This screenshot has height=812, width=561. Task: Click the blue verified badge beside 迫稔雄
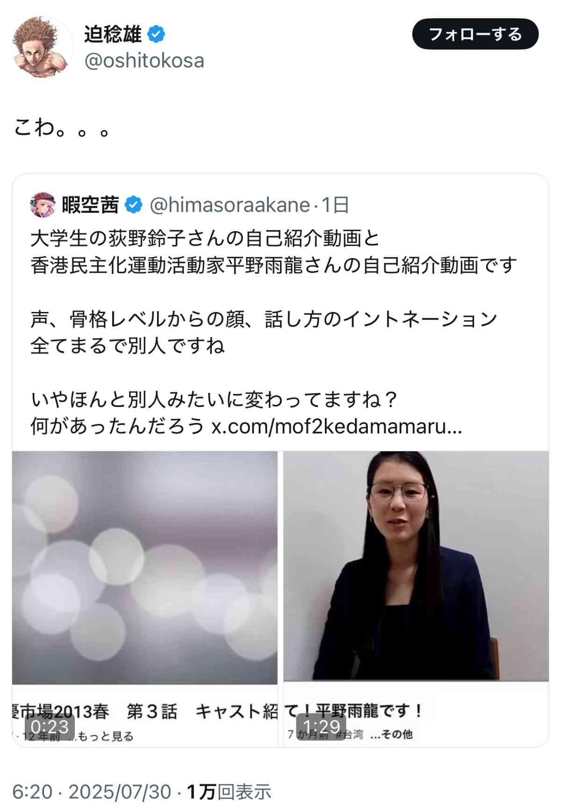156,34
